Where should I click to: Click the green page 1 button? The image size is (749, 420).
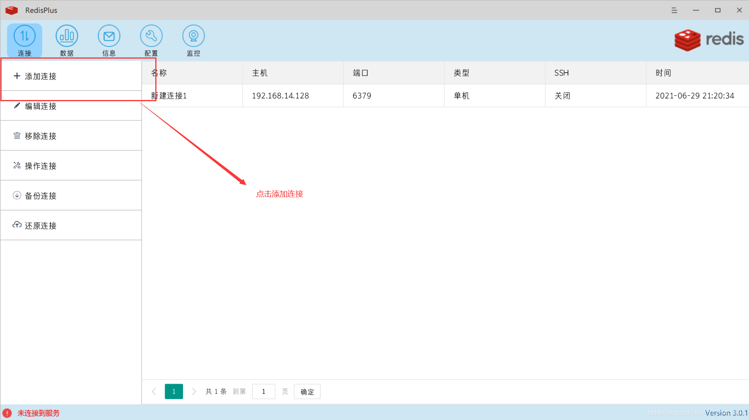click(174, 391)
